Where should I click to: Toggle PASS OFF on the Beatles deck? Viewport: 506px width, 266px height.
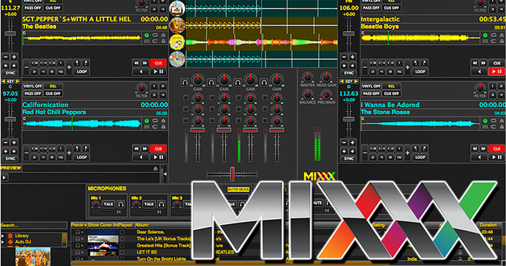pyautogui.click(x=33, y=8)
